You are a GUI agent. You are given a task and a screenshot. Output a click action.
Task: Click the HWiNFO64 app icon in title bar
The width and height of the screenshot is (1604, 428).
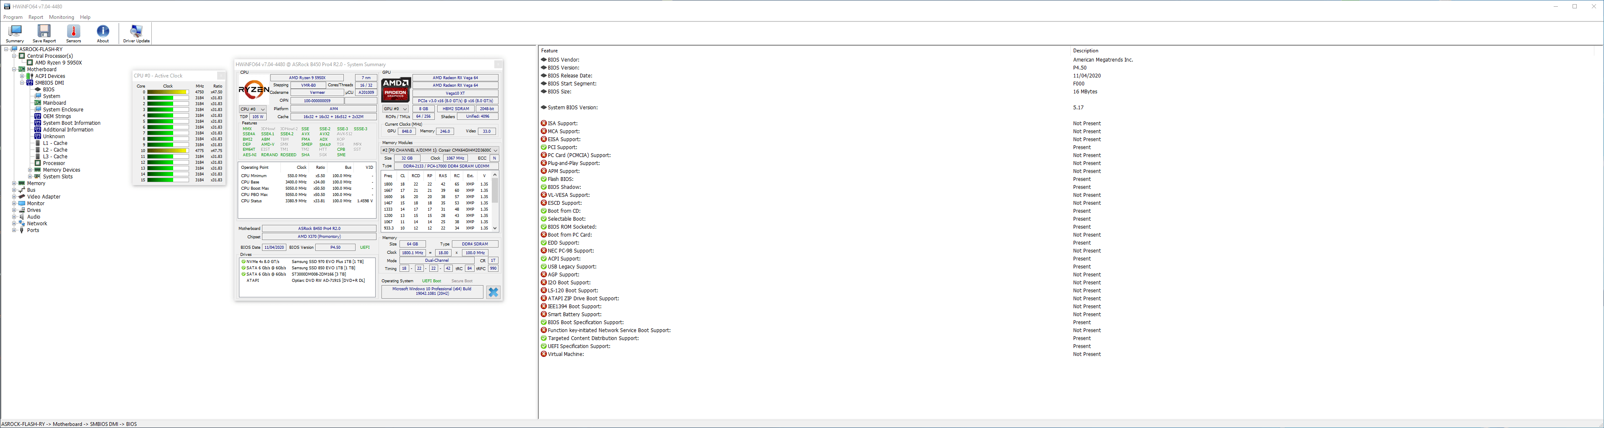7,6
